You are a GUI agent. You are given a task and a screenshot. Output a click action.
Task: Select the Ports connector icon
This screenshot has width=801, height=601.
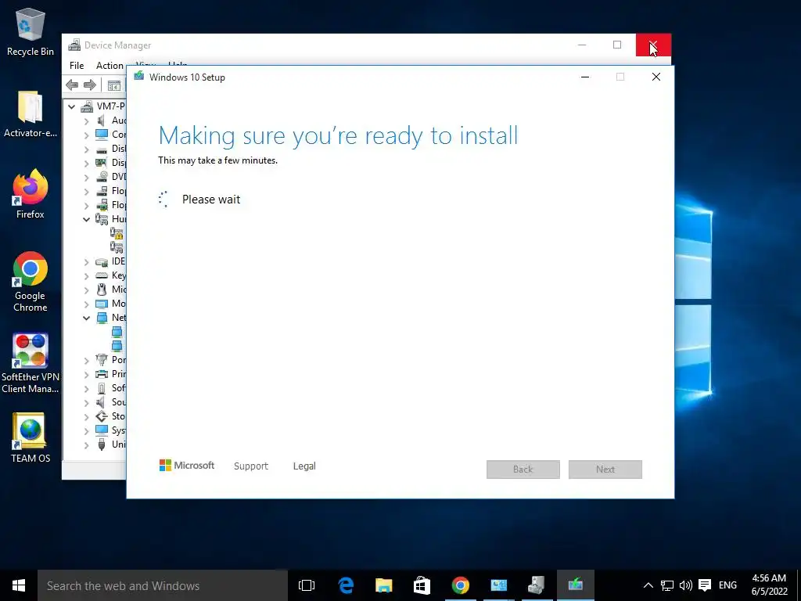(102, 360)
